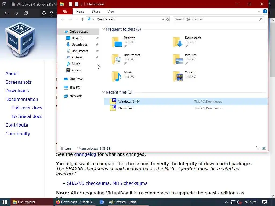Viewport: 275px width, 206px height.
Task: Select the NavaShield recent file
Action: click(186, 108)
